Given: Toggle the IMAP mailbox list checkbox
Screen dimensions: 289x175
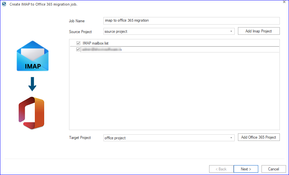Looking at the screenshot, I should [x=78, y=43].
